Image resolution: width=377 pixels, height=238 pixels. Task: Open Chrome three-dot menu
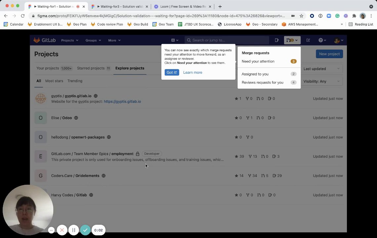pyautogui.click(x=371, y=16)
